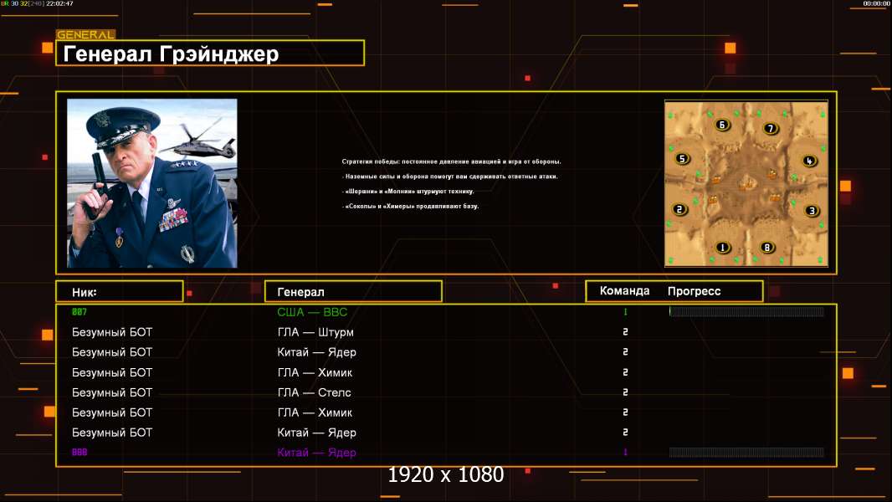Click the 00:00:00 timer at top right

pos(876,3)
